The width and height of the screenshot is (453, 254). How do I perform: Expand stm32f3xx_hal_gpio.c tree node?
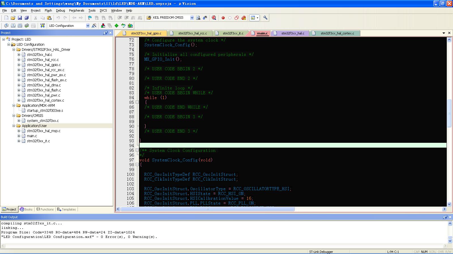coord(19,65)
